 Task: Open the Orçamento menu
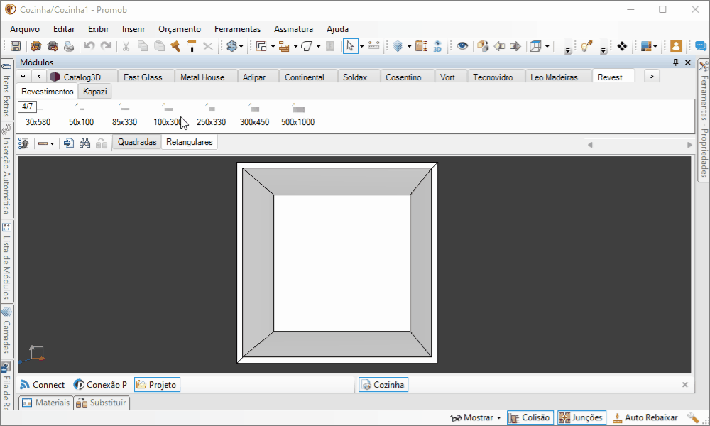(180, 29)
